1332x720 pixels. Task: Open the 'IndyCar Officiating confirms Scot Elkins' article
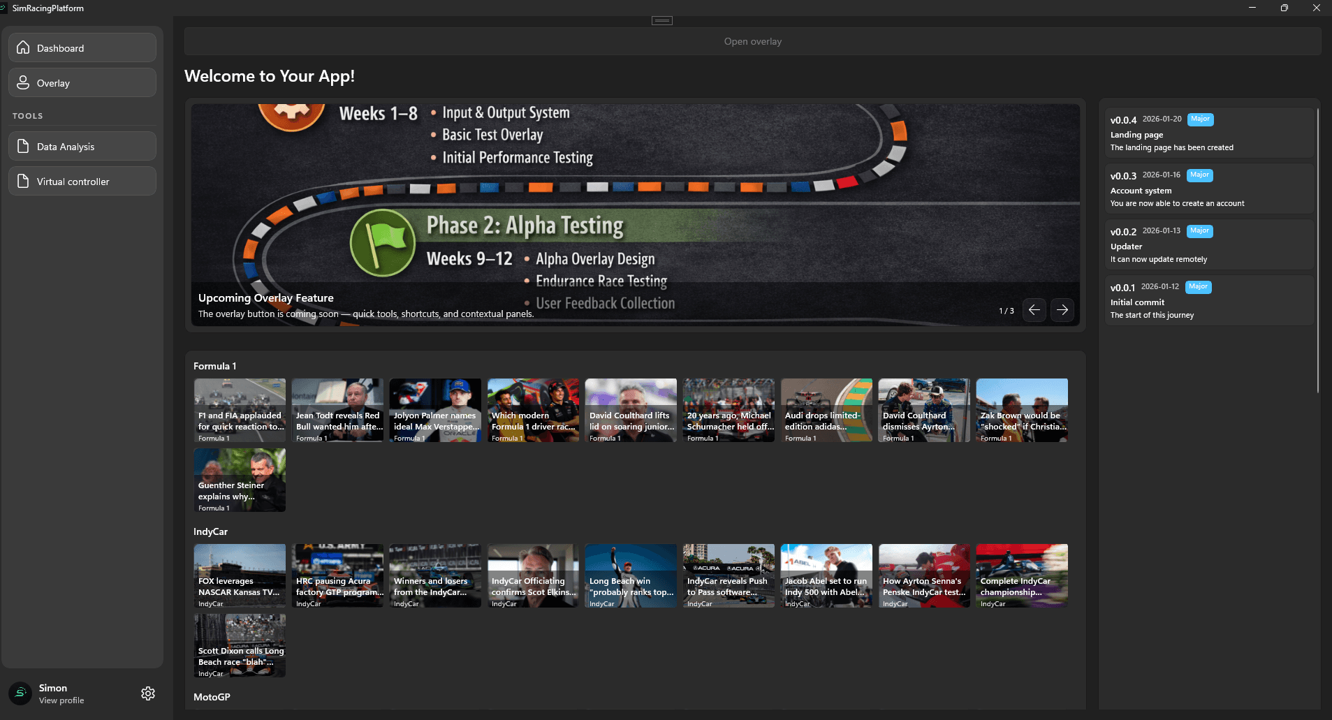click(x=533, y=575)
